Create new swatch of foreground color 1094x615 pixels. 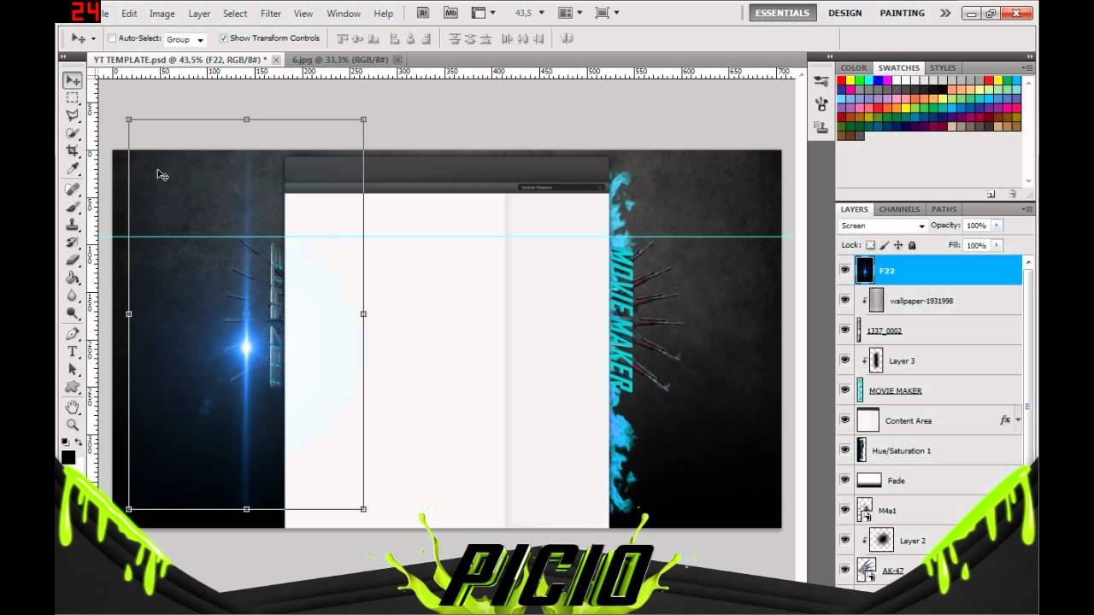991,194
